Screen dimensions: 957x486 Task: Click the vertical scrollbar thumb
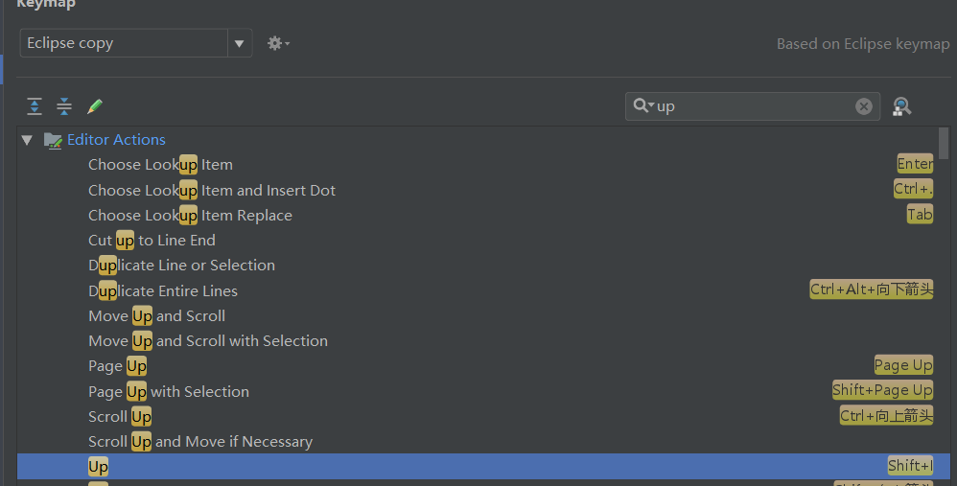pyautogui.click(x=944, y=143)
